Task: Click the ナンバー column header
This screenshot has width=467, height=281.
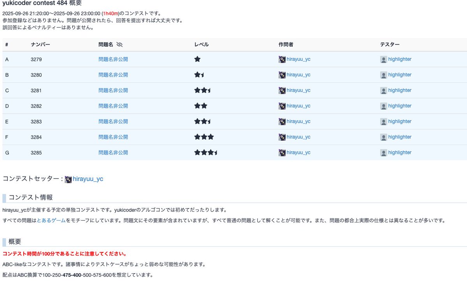Action: pos(40,44)
